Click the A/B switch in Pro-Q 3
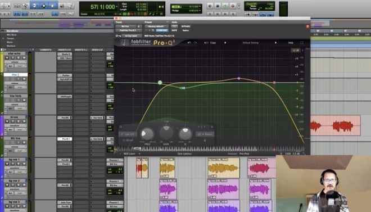371x212 pixels. tap(206, 43)
